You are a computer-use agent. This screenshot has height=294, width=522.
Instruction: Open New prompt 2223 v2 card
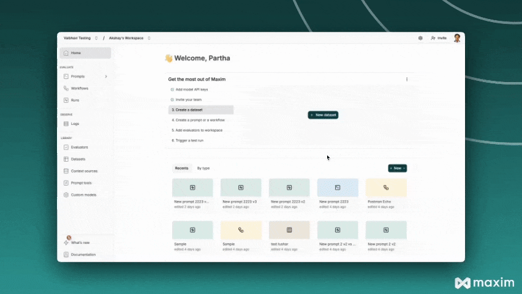[289, 194]
